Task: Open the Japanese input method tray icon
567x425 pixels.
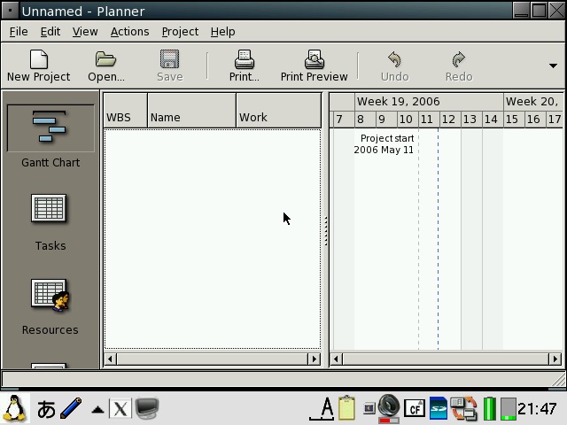Action: (x=46, y=409)
